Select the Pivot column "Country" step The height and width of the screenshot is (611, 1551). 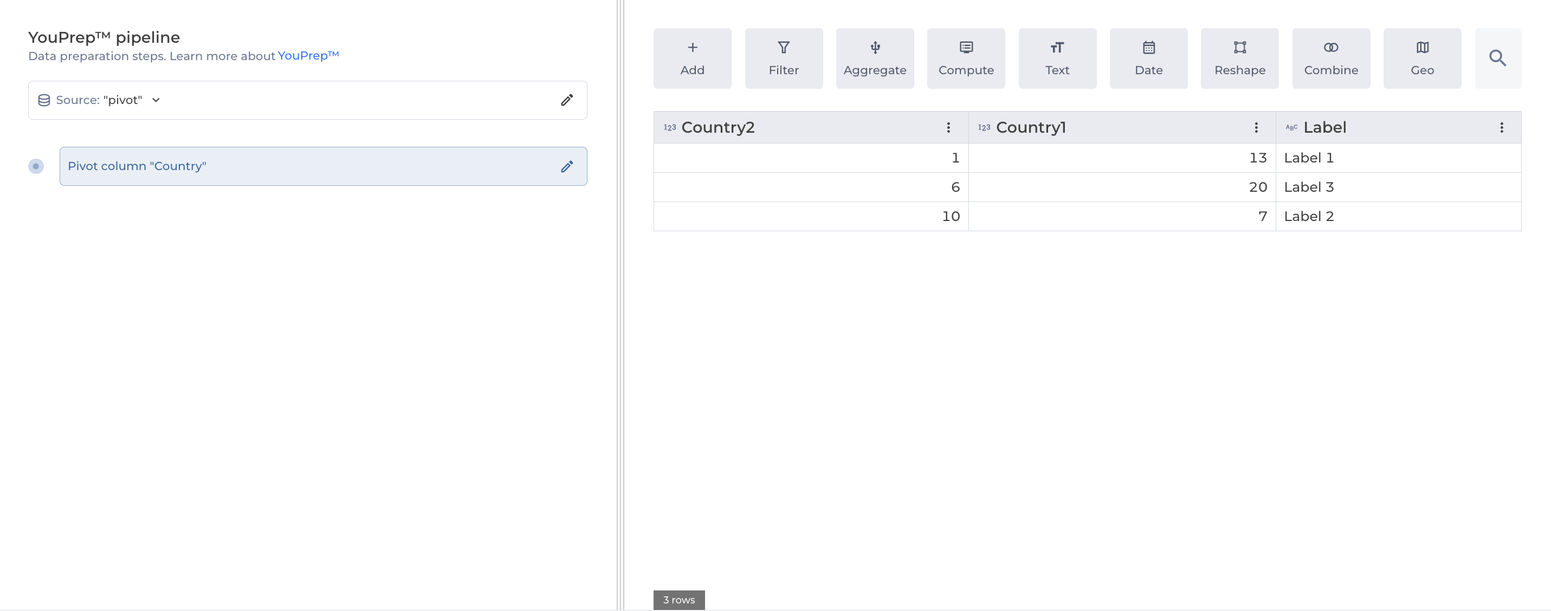(x=301, y=166)
